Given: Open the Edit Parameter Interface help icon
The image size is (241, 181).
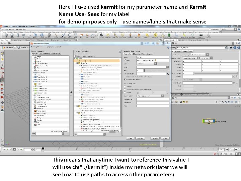Looking at the screenshot, I should (x=168, y=47).
